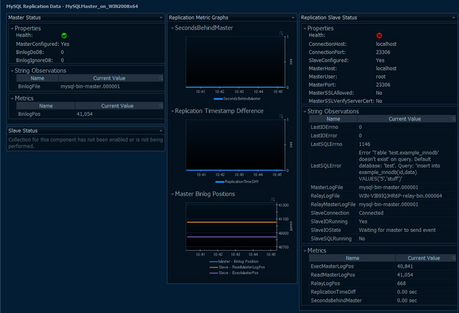Collapse the Replication Timestamp Difference section
Screen dimensions: 459x313
pos(172,111)
